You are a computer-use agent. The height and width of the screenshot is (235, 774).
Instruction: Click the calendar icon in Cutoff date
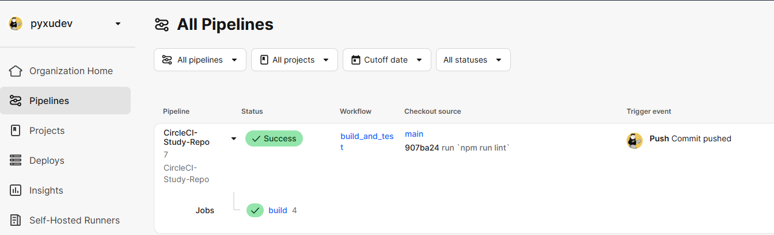(x=356, y=60)
